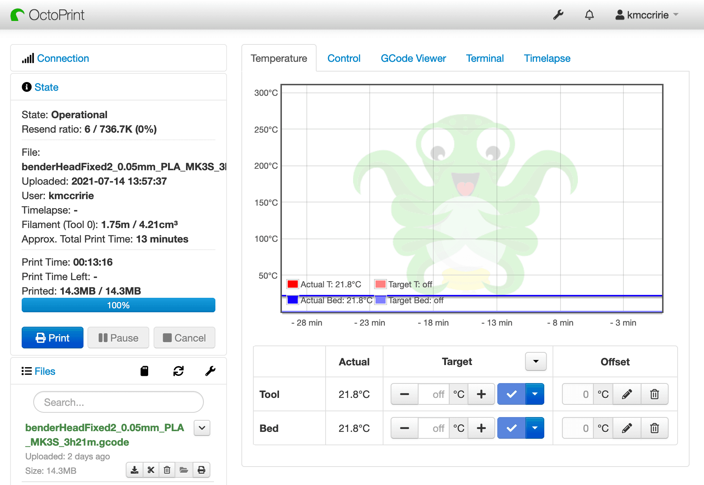Delete the gcode file via trash icon
The height and width of the screenshot is (485, 704).
point(167,470)
